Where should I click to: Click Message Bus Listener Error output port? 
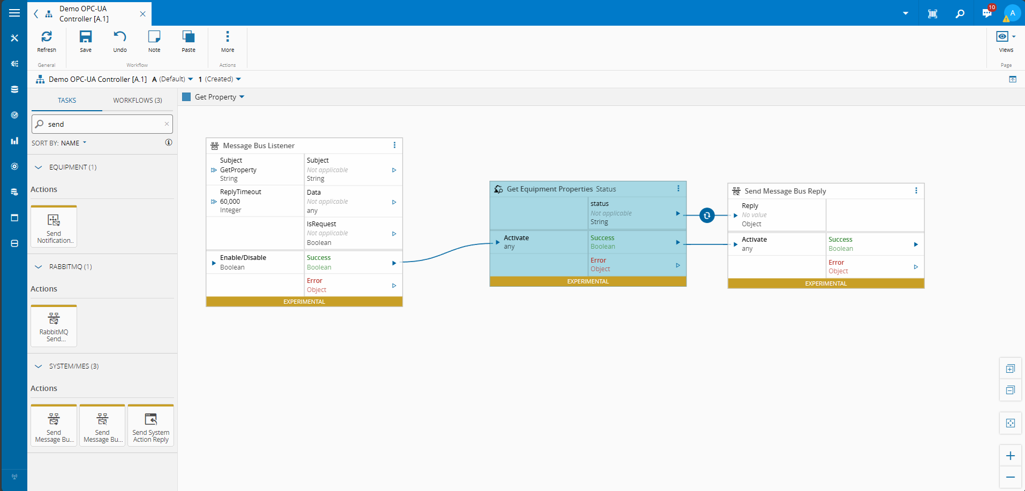pos(394,286)
